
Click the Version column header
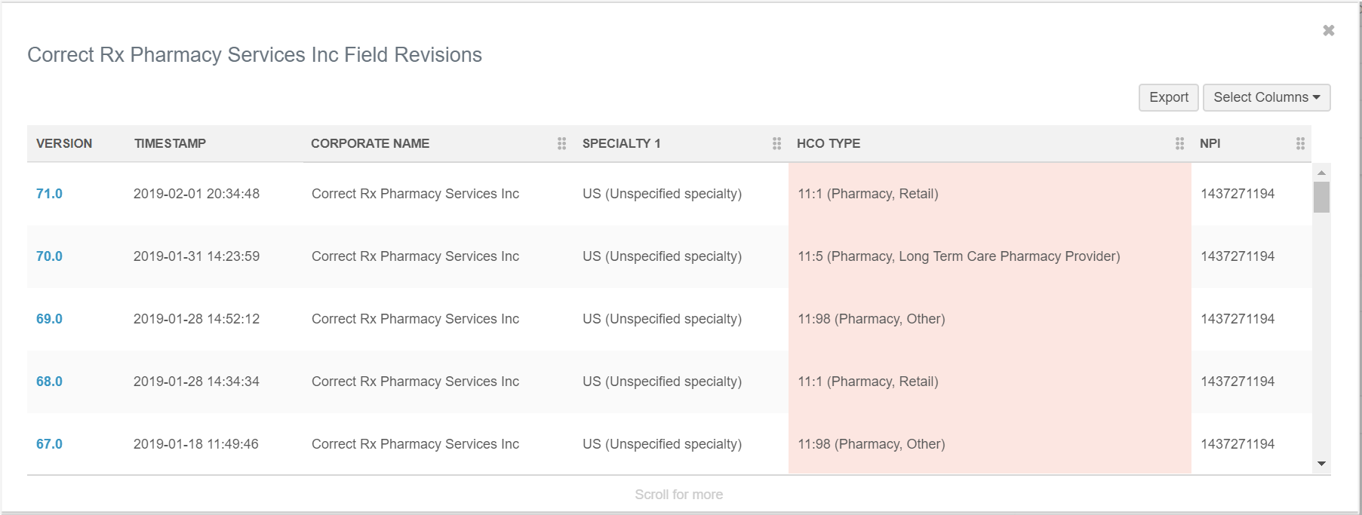tap(64, 143)
